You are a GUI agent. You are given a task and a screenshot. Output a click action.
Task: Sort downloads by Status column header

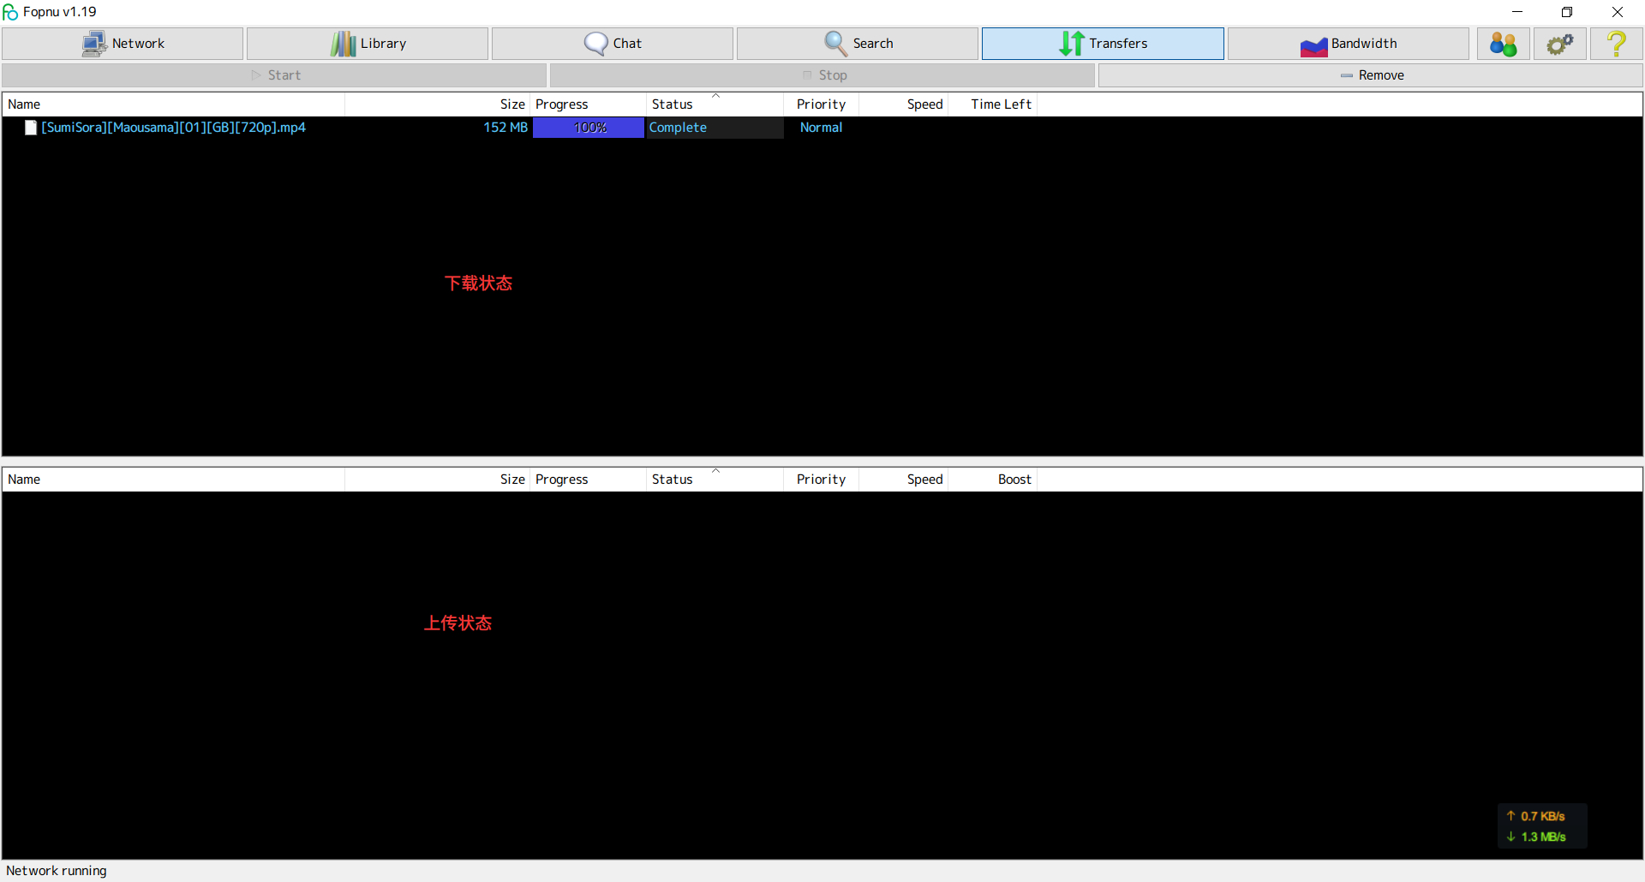(x=673, y=104)
